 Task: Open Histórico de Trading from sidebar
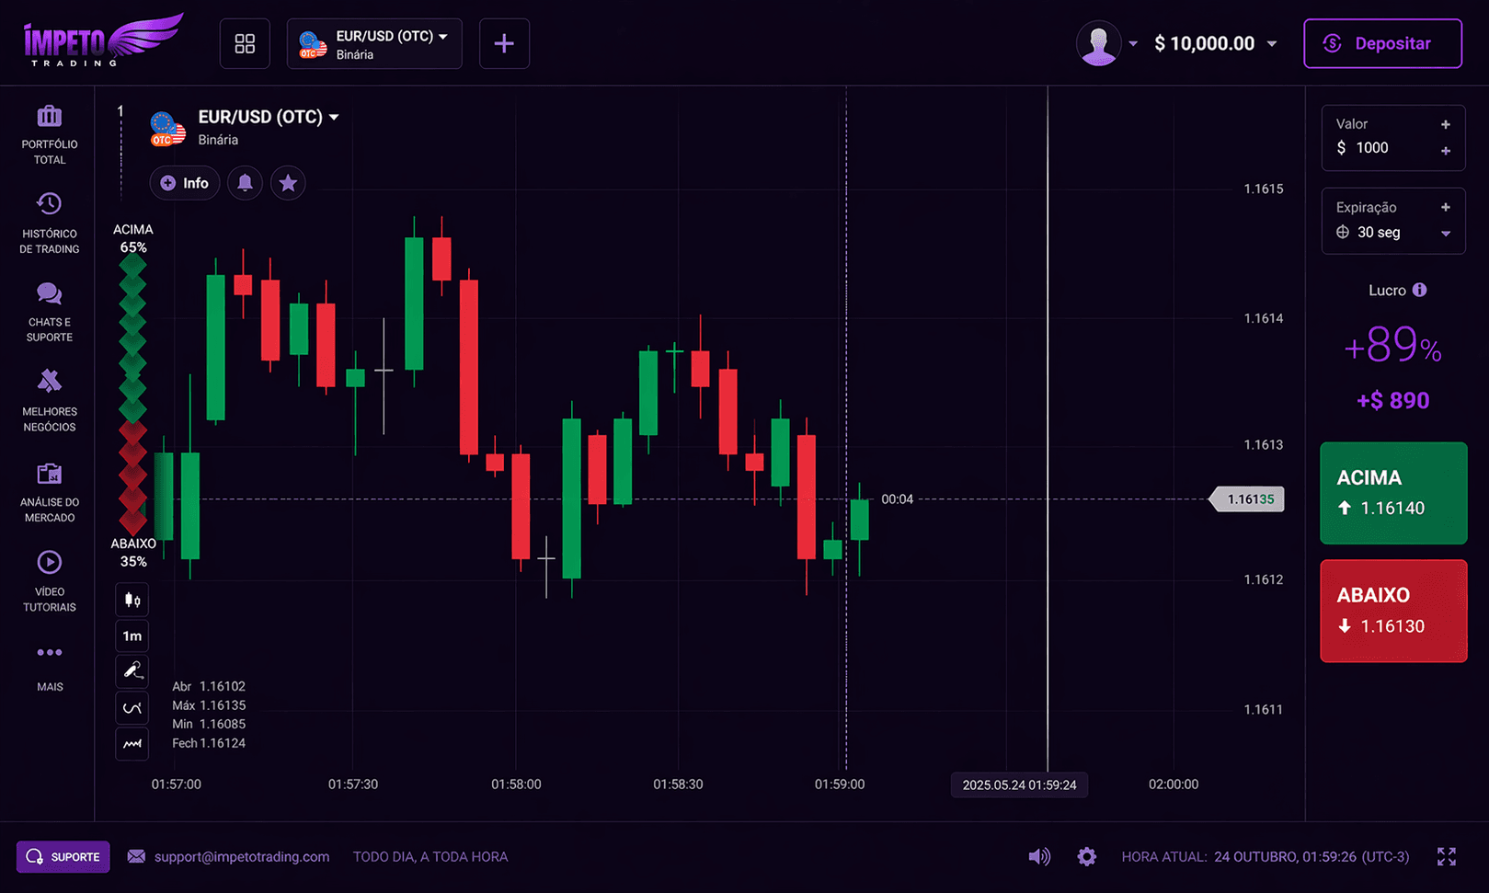tap(49, 221)
